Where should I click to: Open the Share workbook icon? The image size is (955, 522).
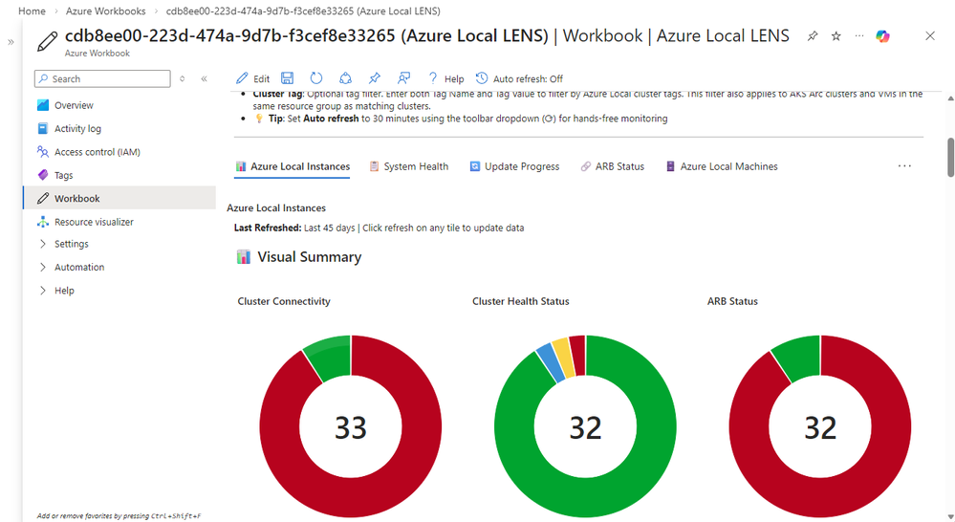pyautogui.click(x=345, y=78)
